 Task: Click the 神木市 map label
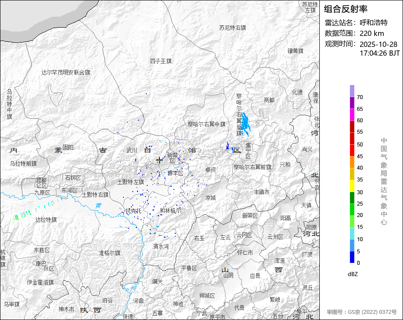point(66,309)
